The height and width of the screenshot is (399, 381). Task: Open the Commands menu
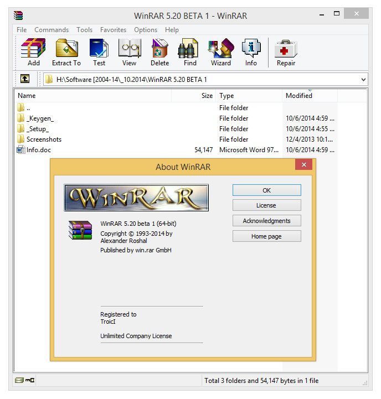(x=52, y=30)
